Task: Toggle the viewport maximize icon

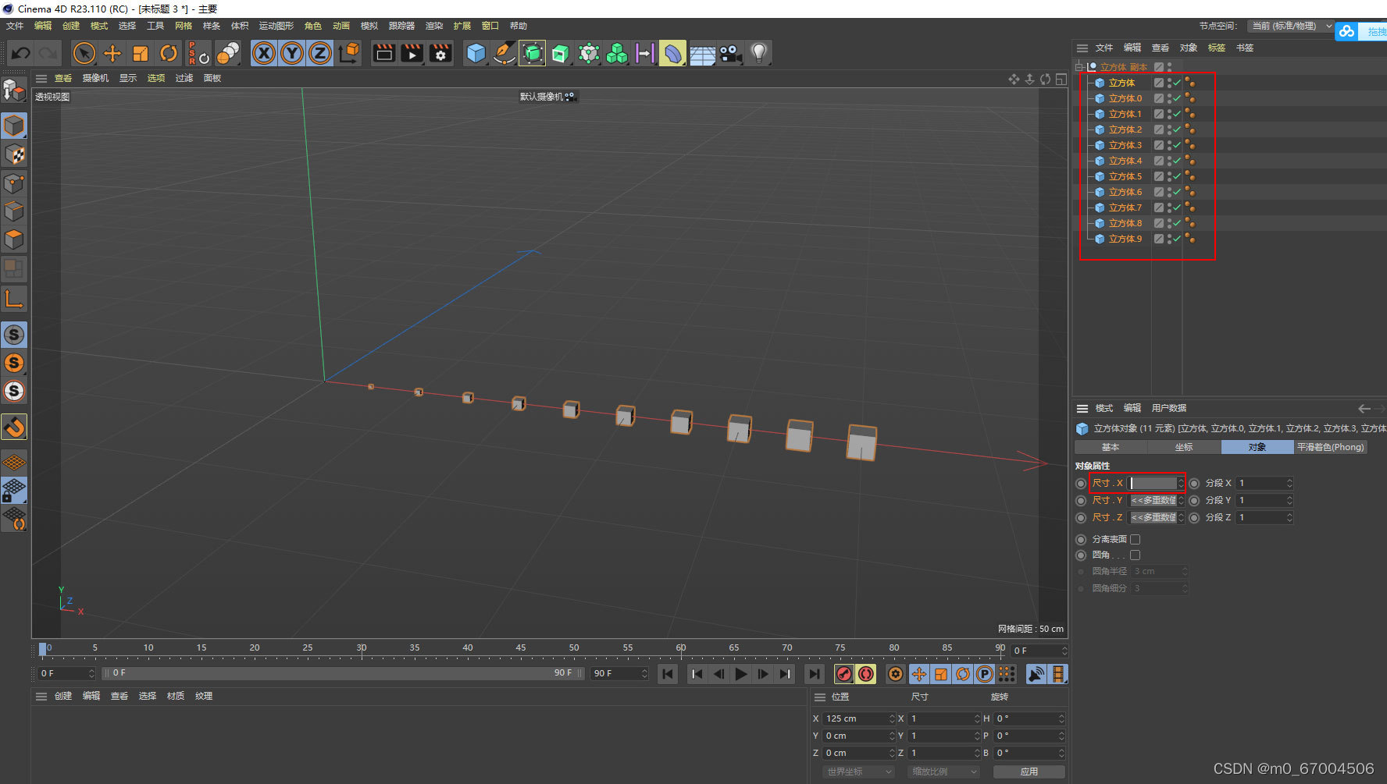Action: pyautogui.click(x=1061, y=79)
